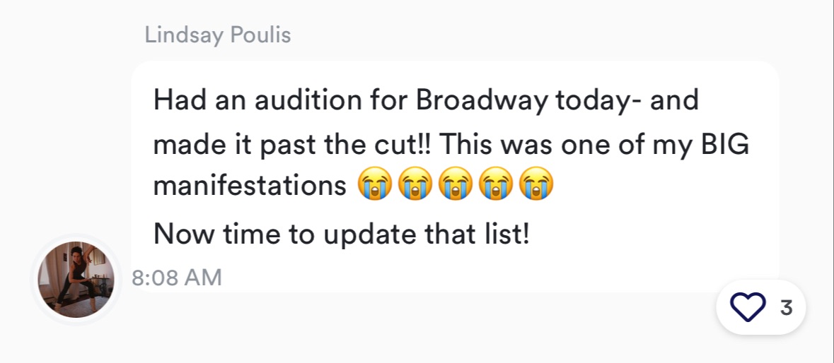
Task: Click the second crying emoji in message
Action: click(x=415, y=185)
